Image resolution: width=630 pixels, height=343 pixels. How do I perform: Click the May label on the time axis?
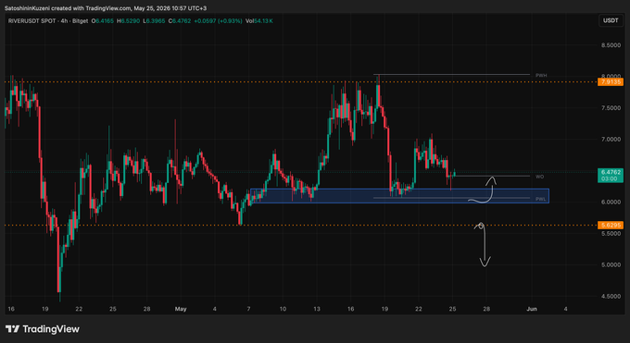[x=181, y=309]
